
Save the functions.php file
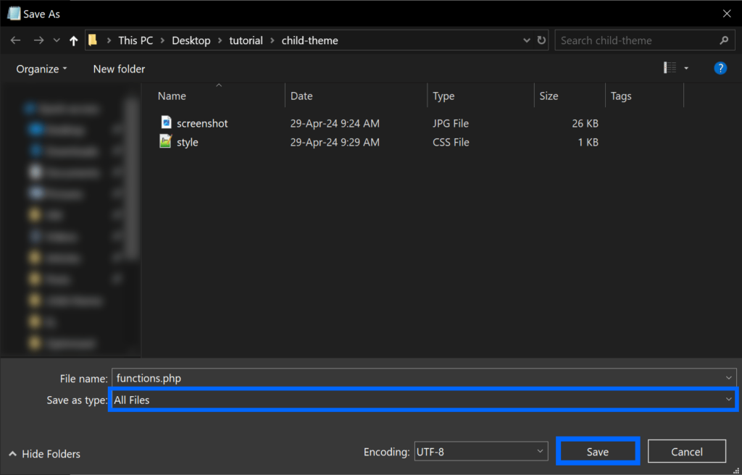[598, 452]
